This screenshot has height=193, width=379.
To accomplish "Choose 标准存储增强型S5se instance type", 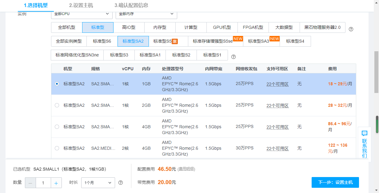I will click(x=216, y=41).
